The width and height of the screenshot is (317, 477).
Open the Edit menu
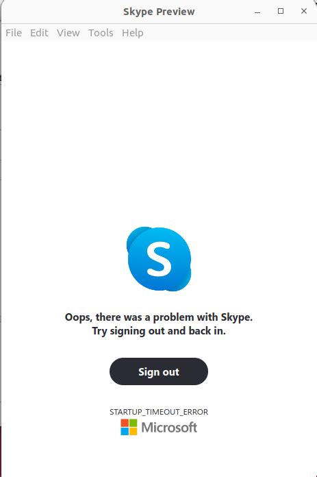39,32
